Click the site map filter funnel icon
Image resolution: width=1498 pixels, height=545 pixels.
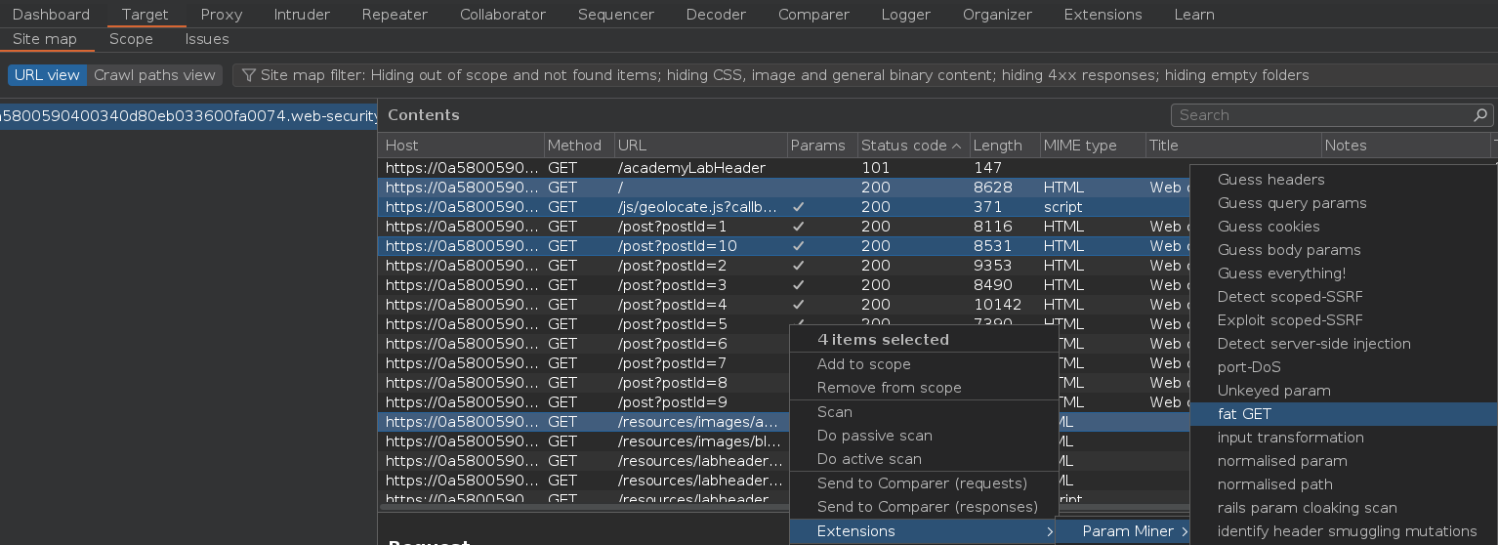[x=249, y=75]
